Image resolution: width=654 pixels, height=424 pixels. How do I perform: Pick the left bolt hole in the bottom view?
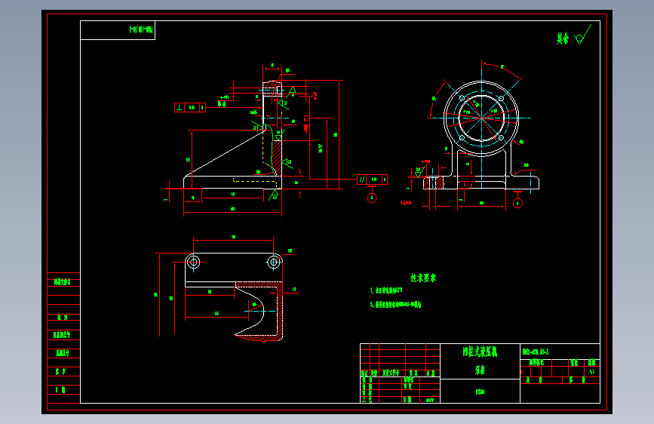click(x=192, y=262)
